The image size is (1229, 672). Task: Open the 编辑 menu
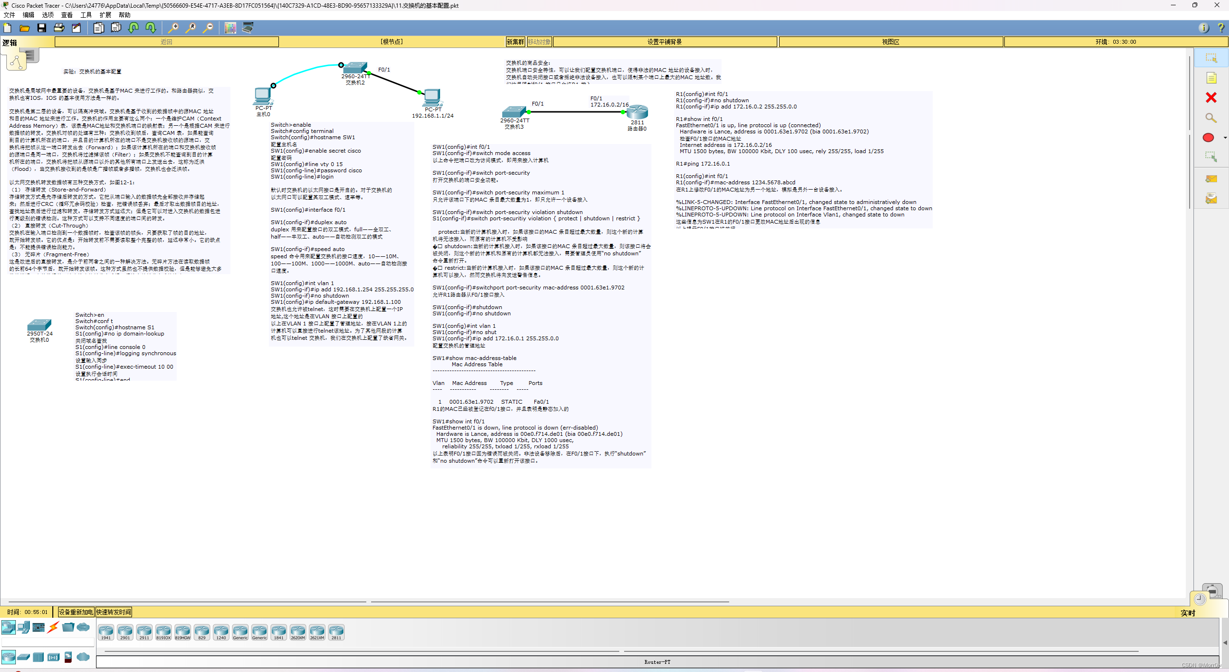(28, 15)
